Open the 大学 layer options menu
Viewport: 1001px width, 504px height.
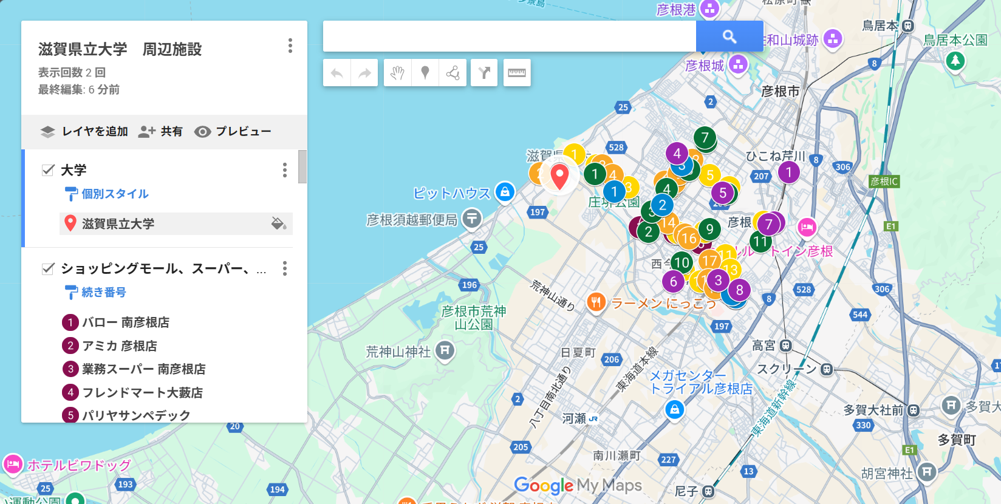pyautogui.click(x=285, y=170)
